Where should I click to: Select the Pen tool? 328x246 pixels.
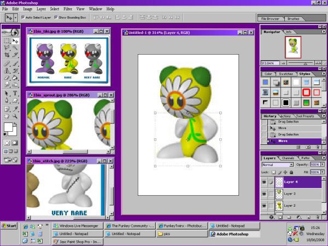(x=7, y=101)
